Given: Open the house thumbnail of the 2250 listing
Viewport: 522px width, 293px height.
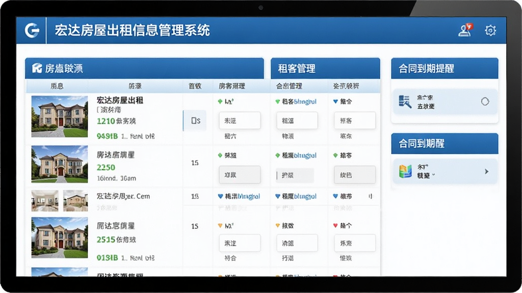Looking at the screenshot, I should (60, 164).
